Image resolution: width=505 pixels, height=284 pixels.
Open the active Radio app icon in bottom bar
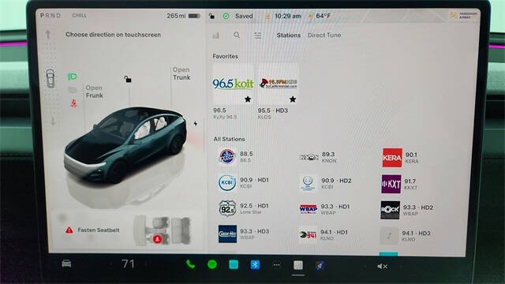point(298,265)
